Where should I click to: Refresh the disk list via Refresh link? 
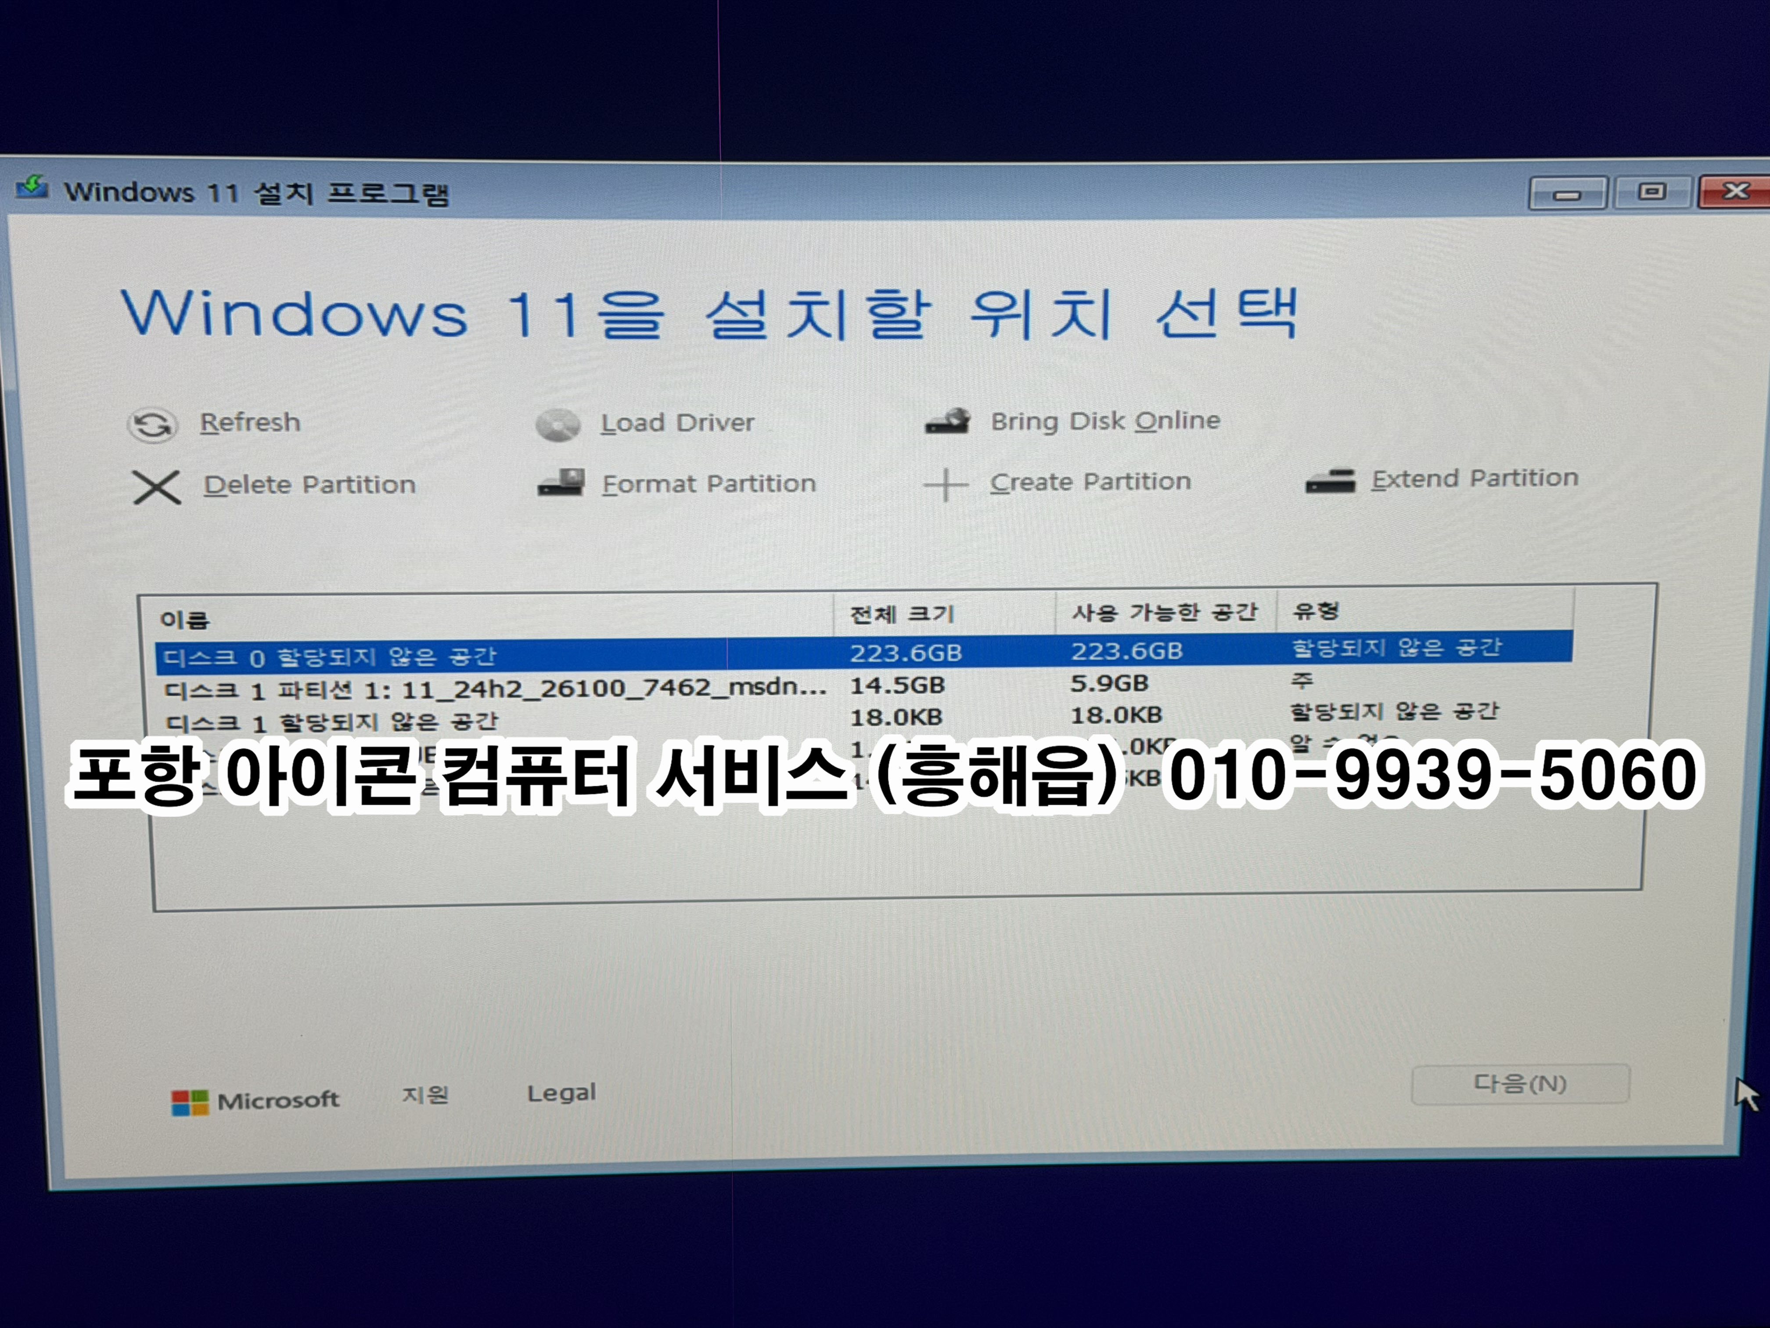pos(251,422)
